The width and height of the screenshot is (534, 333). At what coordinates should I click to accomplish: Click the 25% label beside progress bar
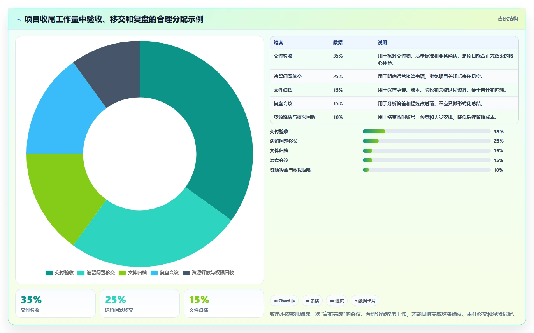point(499,141)
